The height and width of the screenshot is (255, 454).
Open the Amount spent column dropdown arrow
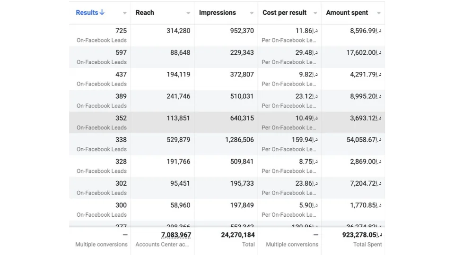pos(379,13)
